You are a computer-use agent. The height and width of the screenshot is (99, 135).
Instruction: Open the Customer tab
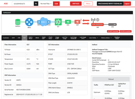click(6, 38)
